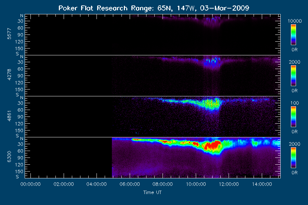The width and height of the screenshot is (308, 205).
Task: Click the 100 colorbar maximum value
Action: pyautogui.click(x=295, y=103)
